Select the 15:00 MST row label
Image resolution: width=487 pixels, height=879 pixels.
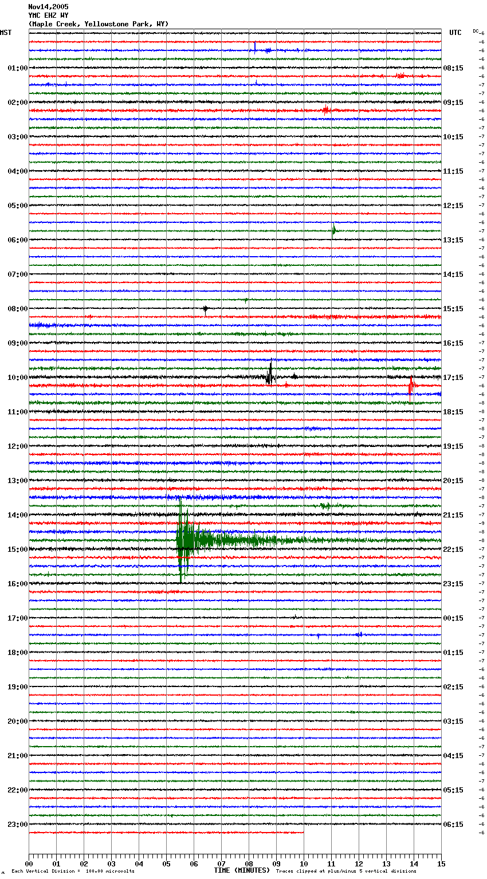click(18, 550)
